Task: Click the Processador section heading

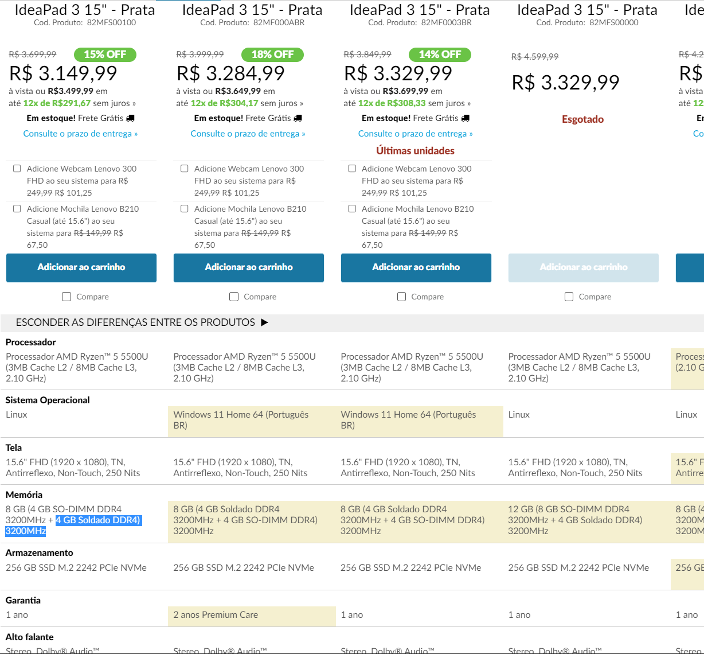Action: pos(31,342)
